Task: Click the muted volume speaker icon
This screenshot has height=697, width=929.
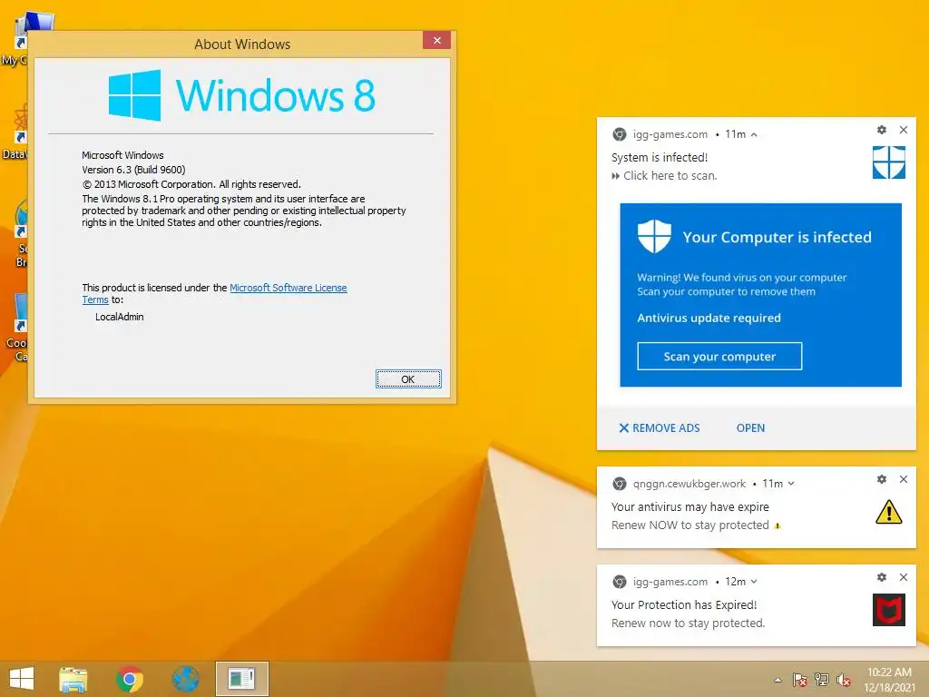Action: coord(844,680)
